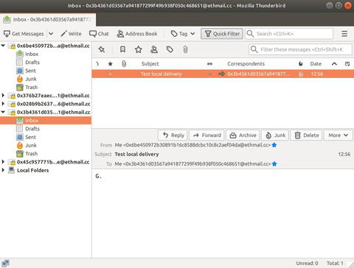Screen dimensions: 354x268
Task: Open the Chat tab
Action: [99, 34]
